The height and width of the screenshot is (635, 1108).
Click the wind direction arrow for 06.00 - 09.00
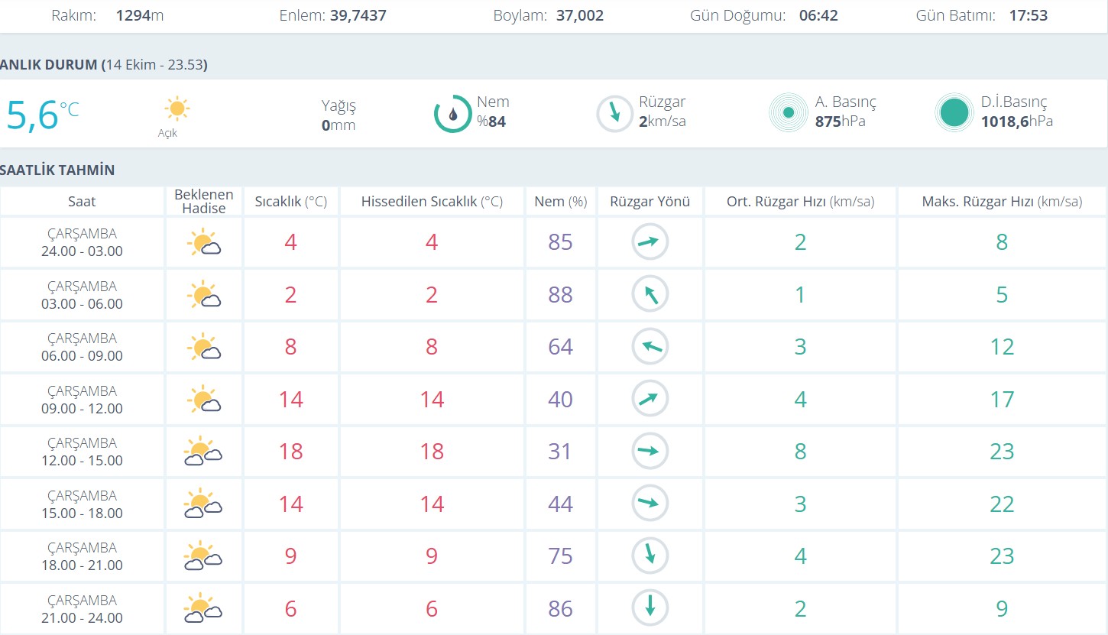(x=650, y=347)
